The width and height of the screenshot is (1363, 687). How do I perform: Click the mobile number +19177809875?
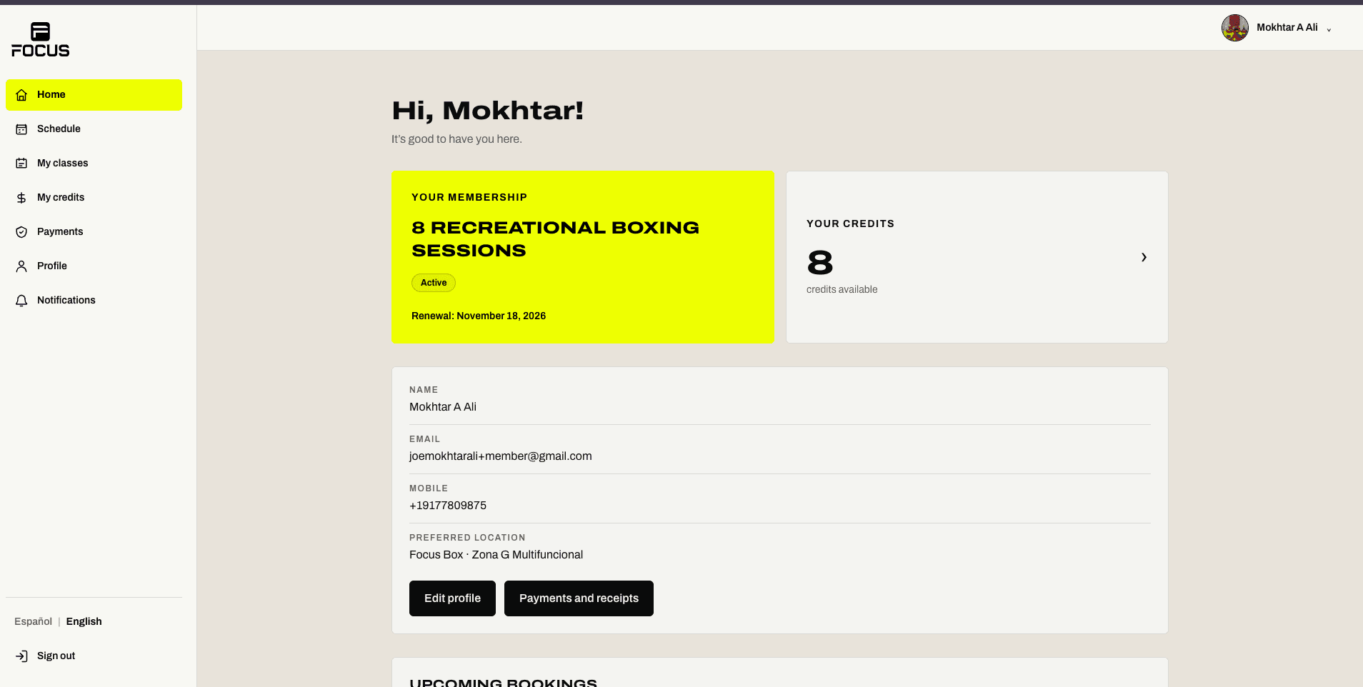tap(448, 506)
